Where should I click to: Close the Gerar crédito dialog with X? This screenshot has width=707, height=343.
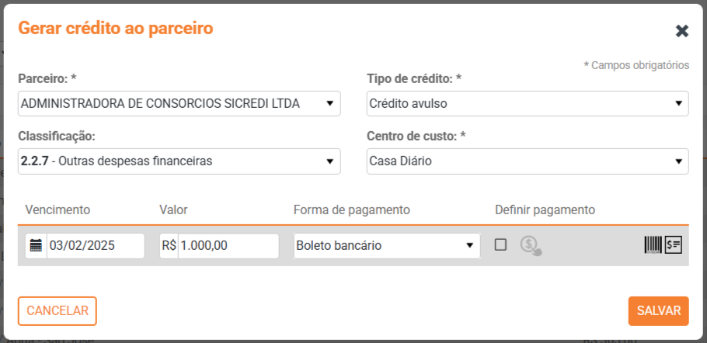coord(682,31)
